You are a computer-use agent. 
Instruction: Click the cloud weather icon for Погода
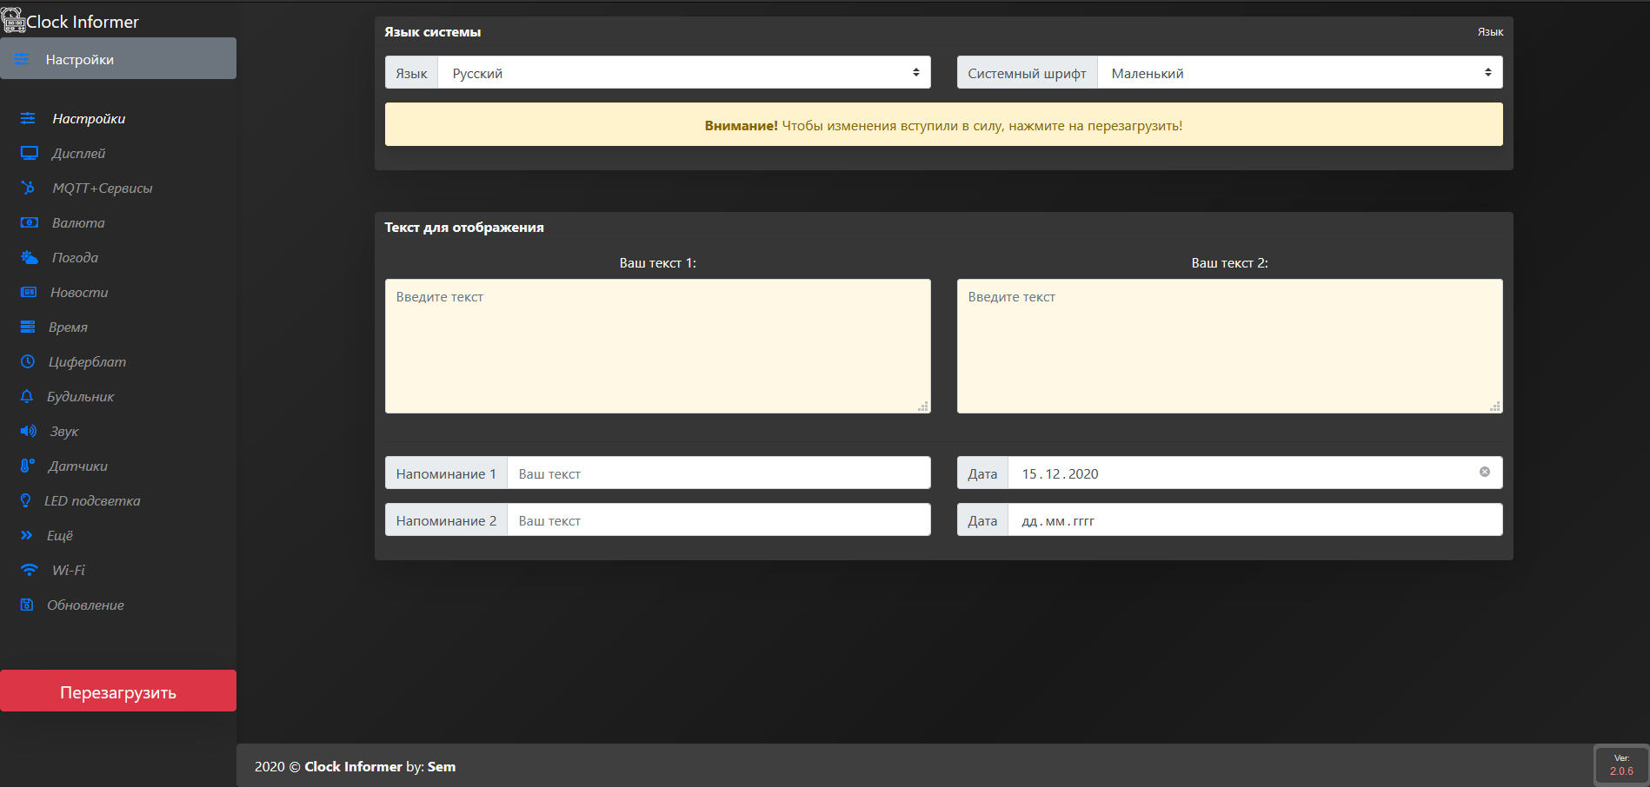[29, 257]
